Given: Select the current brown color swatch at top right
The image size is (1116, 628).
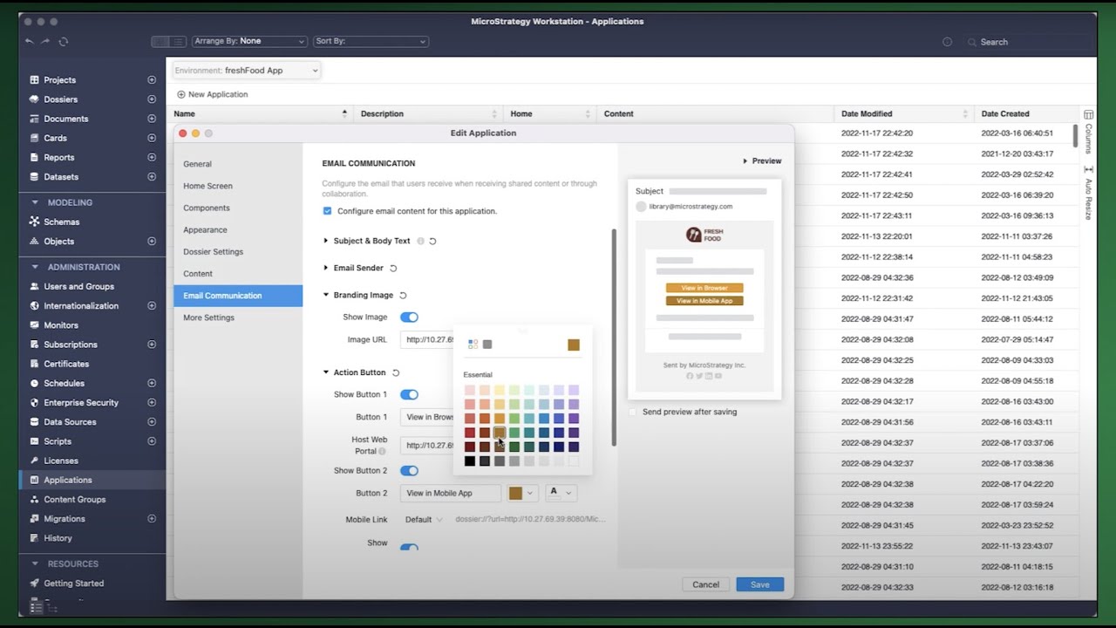Looking at the screenshot, I should click(574, 345).
